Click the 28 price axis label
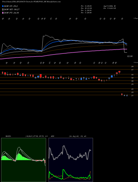Screen dimensions: 138x182 pyautogui.click(x=132, y=84)
